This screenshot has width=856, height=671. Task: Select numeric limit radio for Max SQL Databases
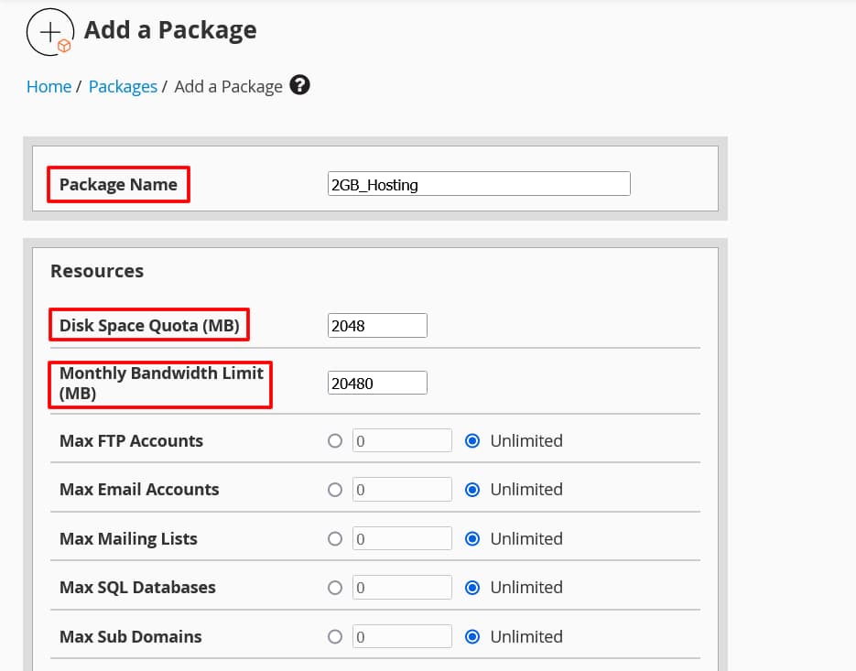[x=335, y=588]
